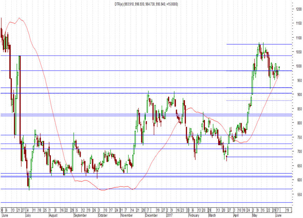Viewport: 303px width, 218px height.
Task: Click the September month label
Action: (x=80, y=215)
